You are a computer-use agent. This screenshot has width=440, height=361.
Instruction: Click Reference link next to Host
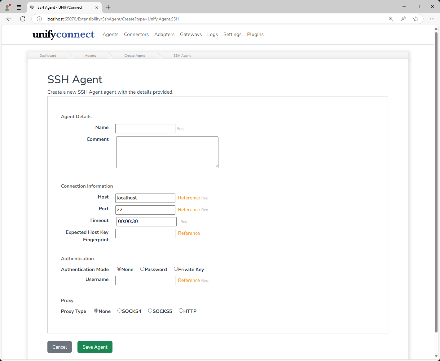coord(189,198)
